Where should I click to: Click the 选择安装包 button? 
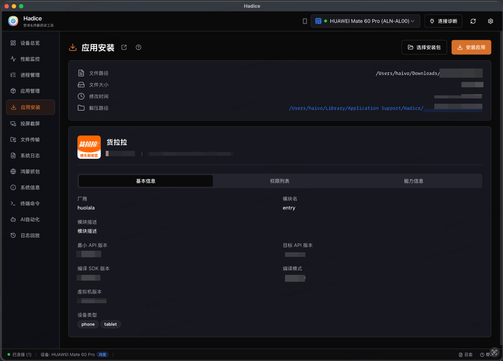[424, 47]
